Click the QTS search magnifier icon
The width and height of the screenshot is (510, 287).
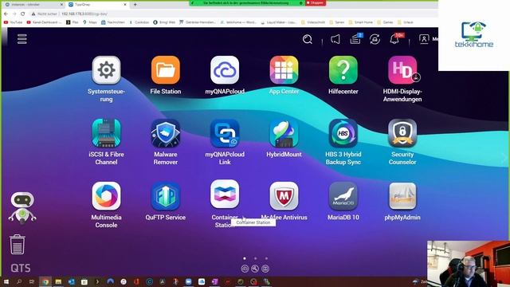click(x=308, y=39)
